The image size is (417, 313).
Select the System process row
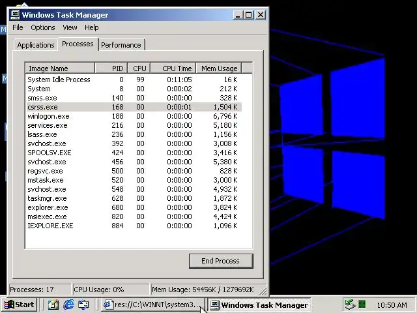click(x=134, y=89)
